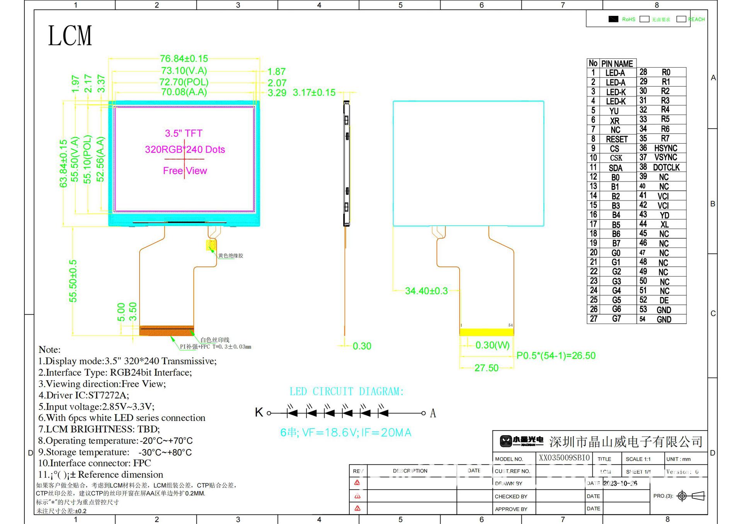Click the A terminal circle of LED circuit
Screen dimensions: 742x524
click(x=423, y=413)
